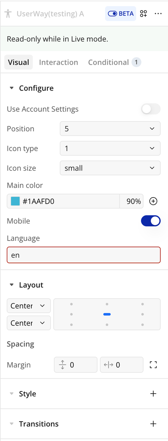Viewport: 168px width, 441px height.
Task: Expand the Transitions section header
Action: click(x=39, y=424)
